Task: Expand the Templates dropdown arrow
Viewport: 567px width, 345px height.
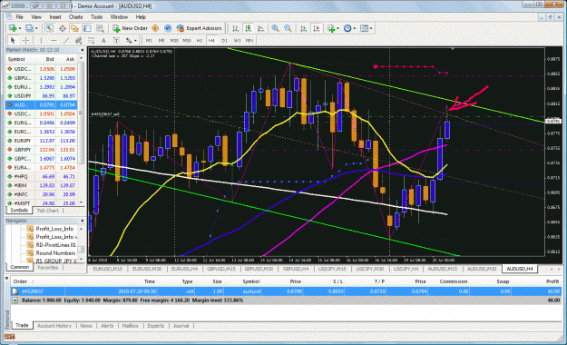Action: [371, 28]
